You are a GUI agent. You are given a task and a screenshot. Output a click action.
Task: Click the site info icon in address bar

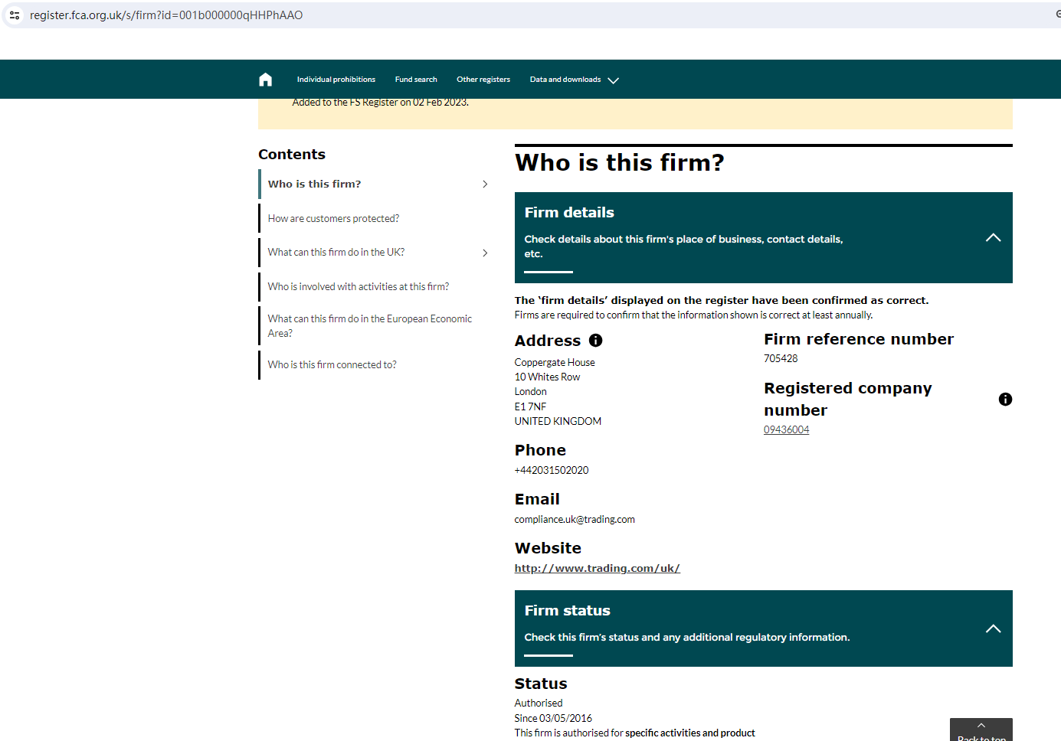15,15
